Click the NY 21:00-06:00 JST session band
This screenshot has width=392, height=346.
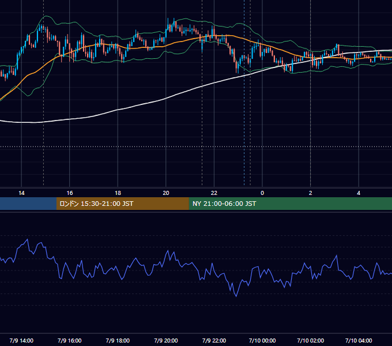pos(290,204)
